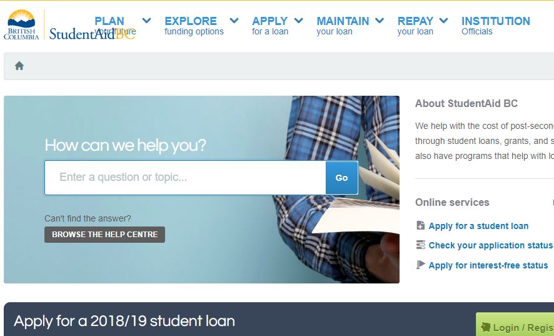The image size is (554, 336).
Task: Expand the MAINTAIN your loan chevron
Action: point(380,21)
